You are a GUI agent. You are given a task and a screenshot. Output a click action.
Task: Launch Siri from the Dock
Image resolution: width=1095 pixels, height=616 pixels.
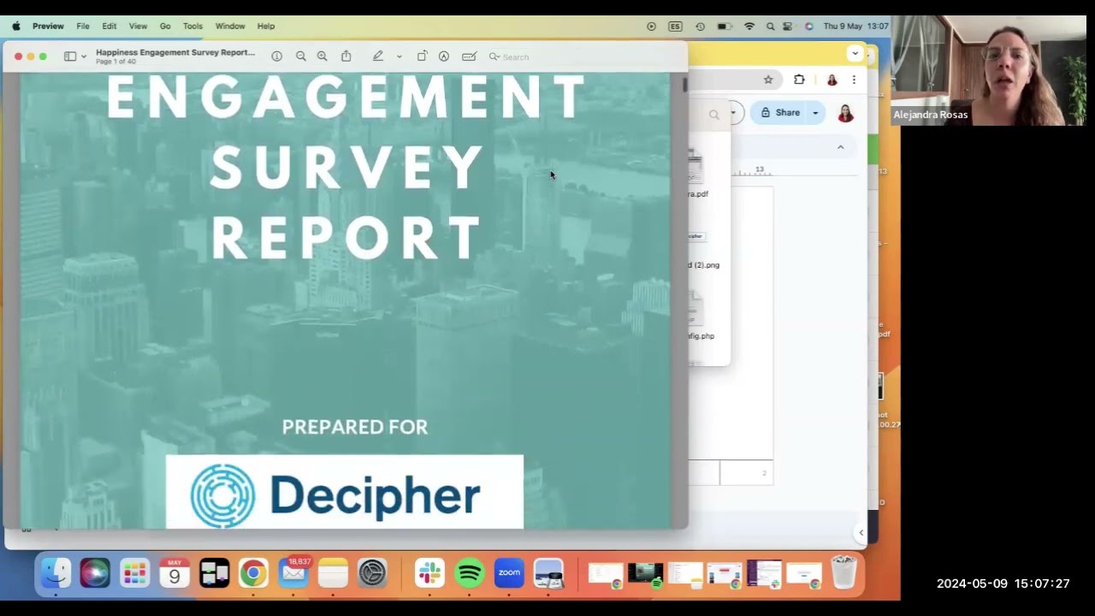click(x=95, y=572)
